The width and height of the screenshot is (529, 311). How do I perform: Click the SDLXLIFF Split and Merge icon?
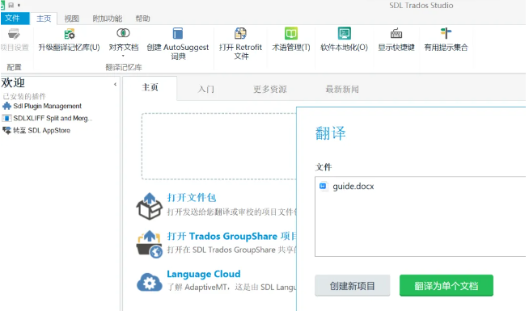pos(6,118)
